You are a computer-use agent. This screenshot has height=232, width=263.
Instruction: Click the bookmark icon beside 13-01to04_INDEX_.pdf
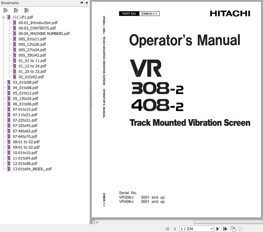tap(9, 169)
